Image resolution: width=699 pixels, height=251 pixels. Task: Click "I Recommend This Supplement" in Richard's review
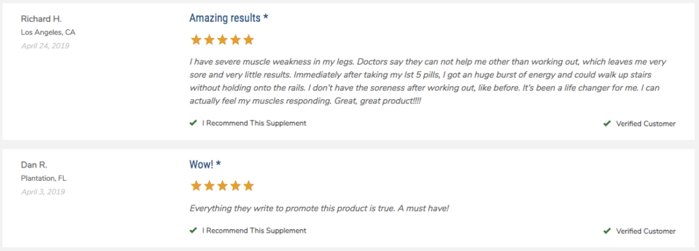(x=254, y=123)
